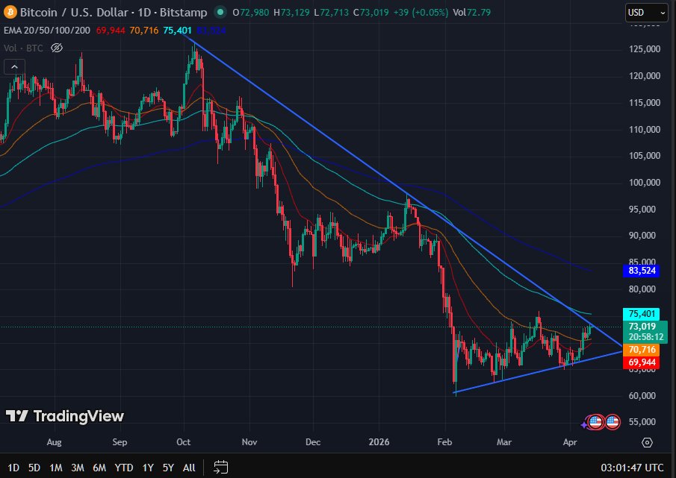Select the 6M time range
The width and height of the screenshot is (676, 478).
coord(99,468)
